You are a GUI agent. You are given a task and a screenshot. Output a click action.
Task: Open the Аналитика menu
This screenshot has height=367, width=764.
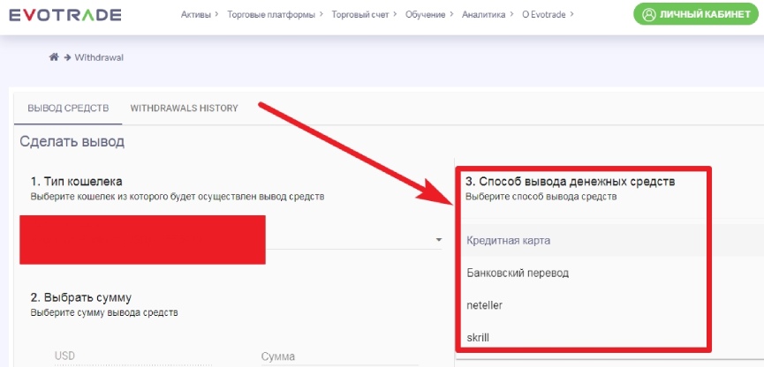coord(484,15)
